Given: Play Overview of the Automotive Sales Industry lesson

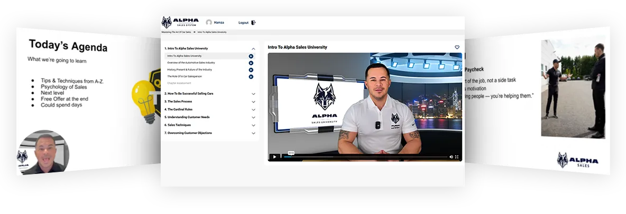Looking at the screenshot, I should pyautogui.click(x=251, y=63).
